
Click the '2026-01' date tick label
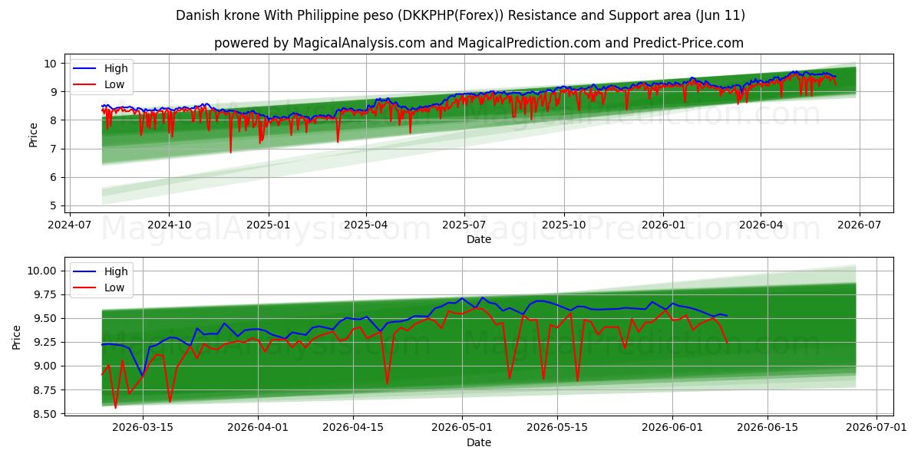662,225
